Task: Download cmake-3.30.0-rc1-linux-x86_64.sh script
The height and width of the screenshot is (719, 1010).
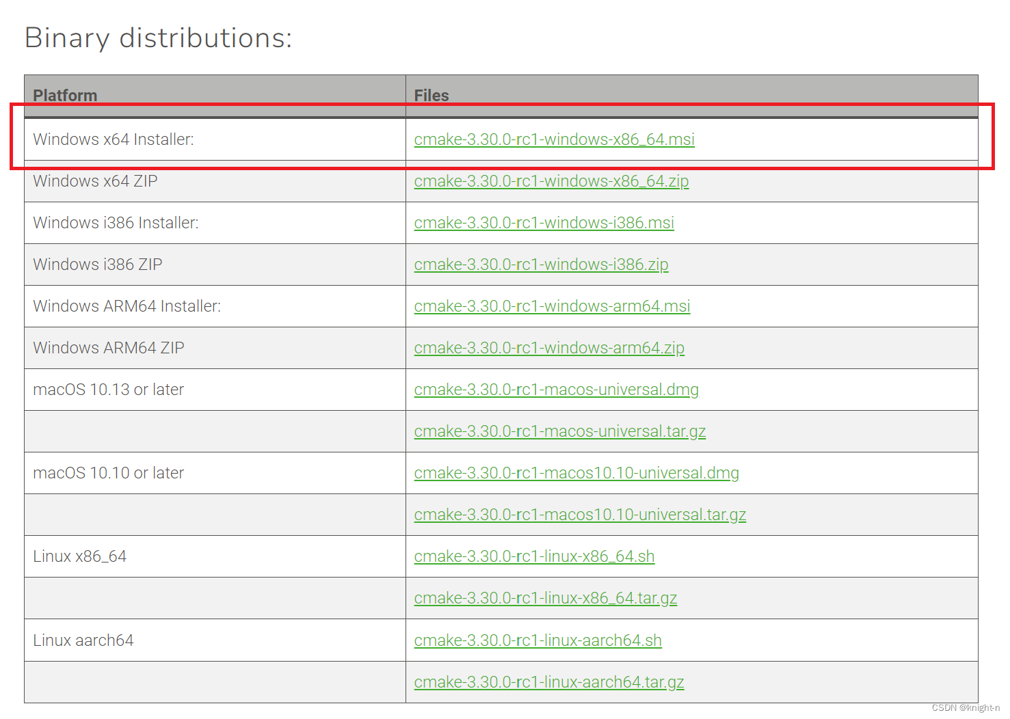Action: [x=534, y=556]
